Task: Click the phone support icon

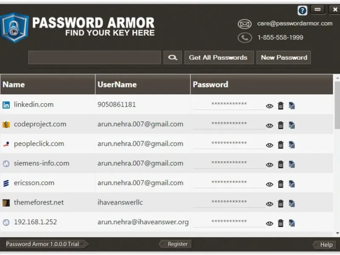Action: click(244, 38)
